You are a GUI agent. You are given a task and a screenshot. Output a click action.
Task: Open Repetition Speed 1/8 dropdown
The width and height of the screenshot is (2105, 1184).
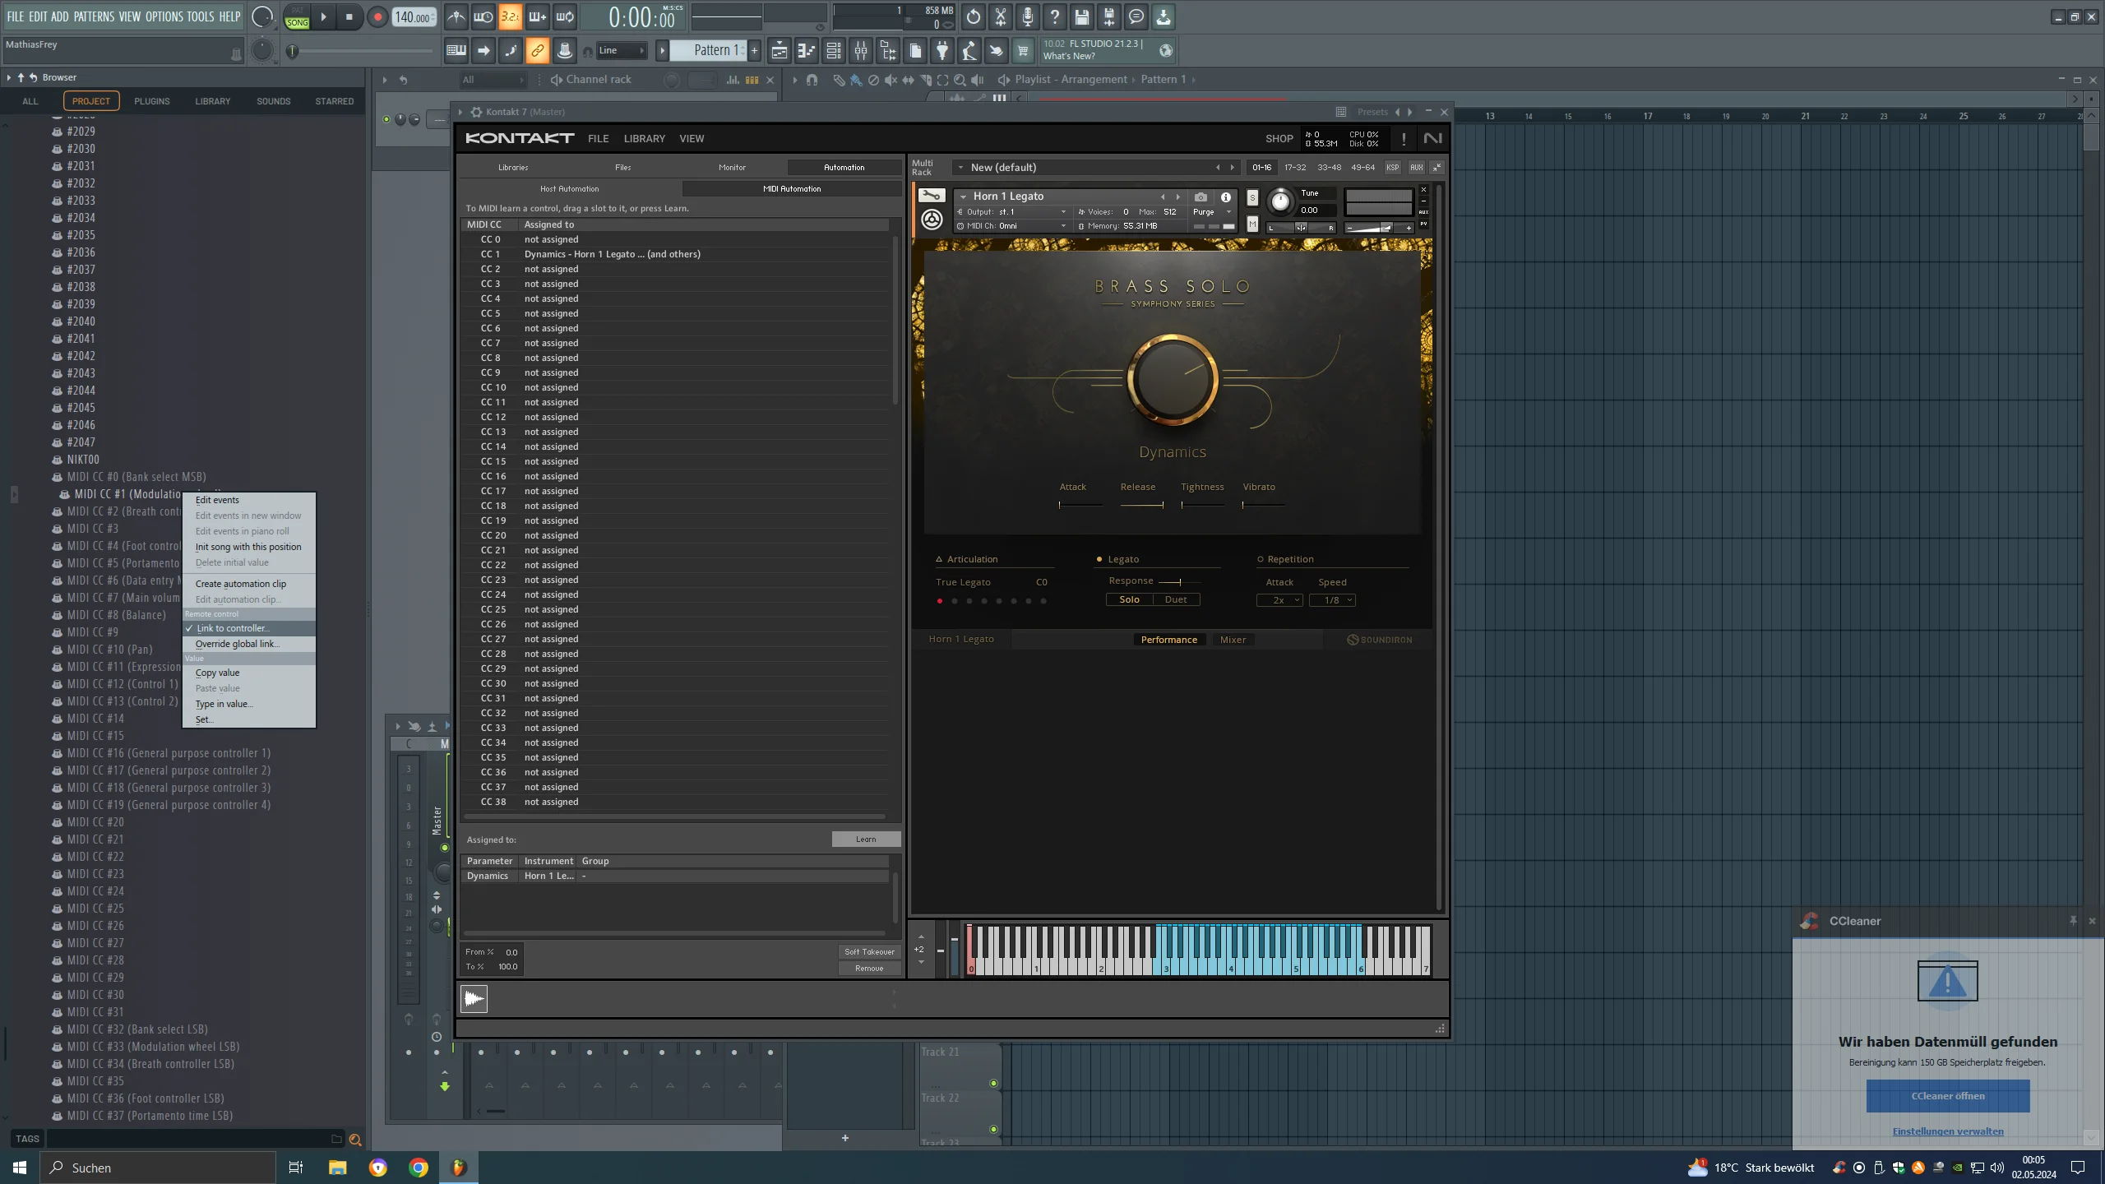(1332, 600)
